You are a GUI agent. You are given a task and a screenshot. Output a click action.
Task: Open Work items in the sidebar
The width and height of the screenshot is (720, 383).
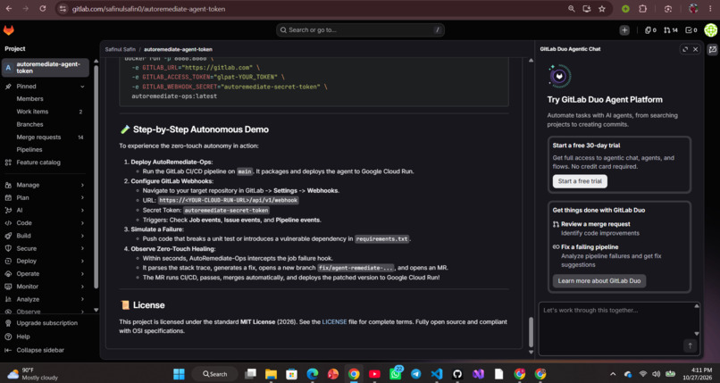pyautogui.click(x=45, y=112)
